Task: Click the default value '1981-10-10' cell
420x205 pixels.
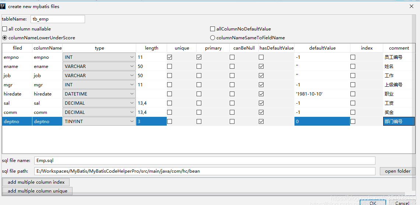Action: 322,94
